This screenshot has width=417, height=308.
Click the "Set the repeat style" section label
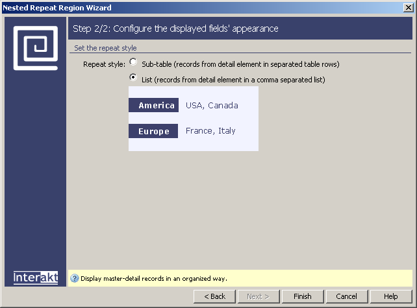[x=105, y=48]
